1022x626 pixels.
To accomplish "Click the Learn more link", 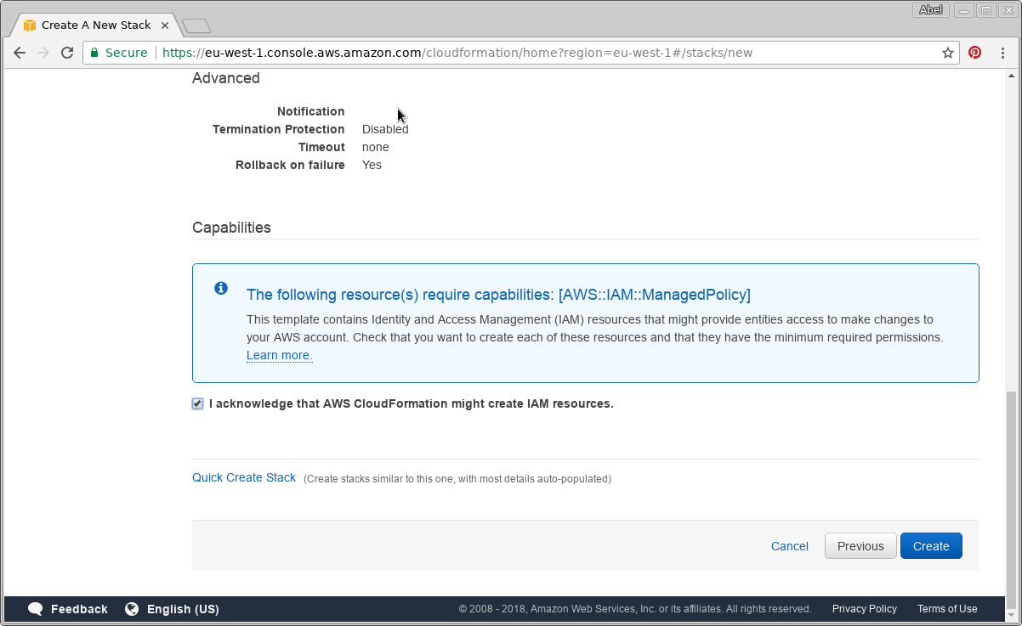I will (280, 355).
